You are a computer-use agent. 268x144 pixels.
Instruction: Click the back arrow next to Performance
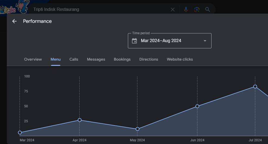(14, 21)
